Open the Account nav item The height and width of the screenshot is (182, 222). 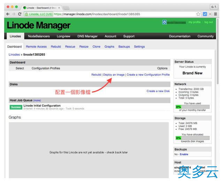tap(110, 36)
